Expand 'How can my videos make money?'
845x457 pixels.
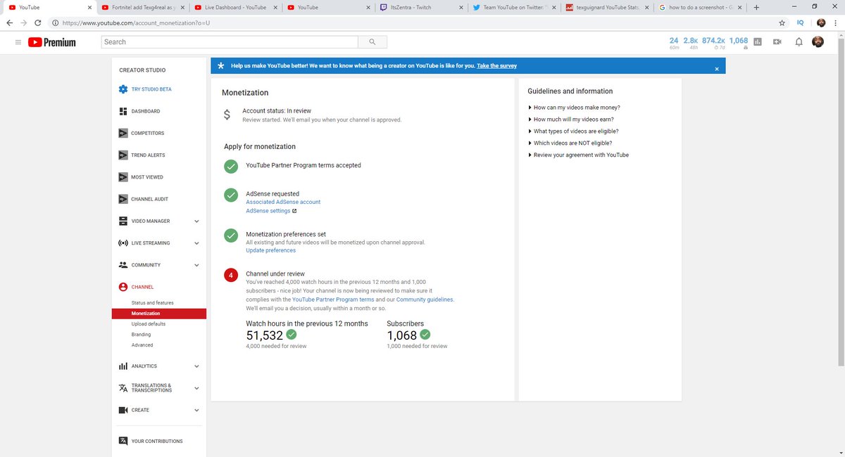pos(574,108)
